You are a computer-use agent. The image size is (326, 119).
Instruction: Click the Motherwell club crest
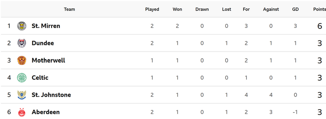(x=22, y=61)
